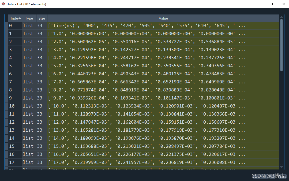The height and width of the screenshot is (181, 289).
Task: Select the value cell starting with '16.0'
Action: (163, 154)
